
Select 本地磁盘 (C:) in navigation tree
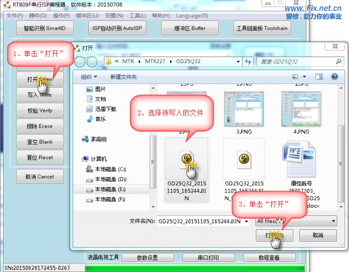pyautogui.click(x=110, y=169)
